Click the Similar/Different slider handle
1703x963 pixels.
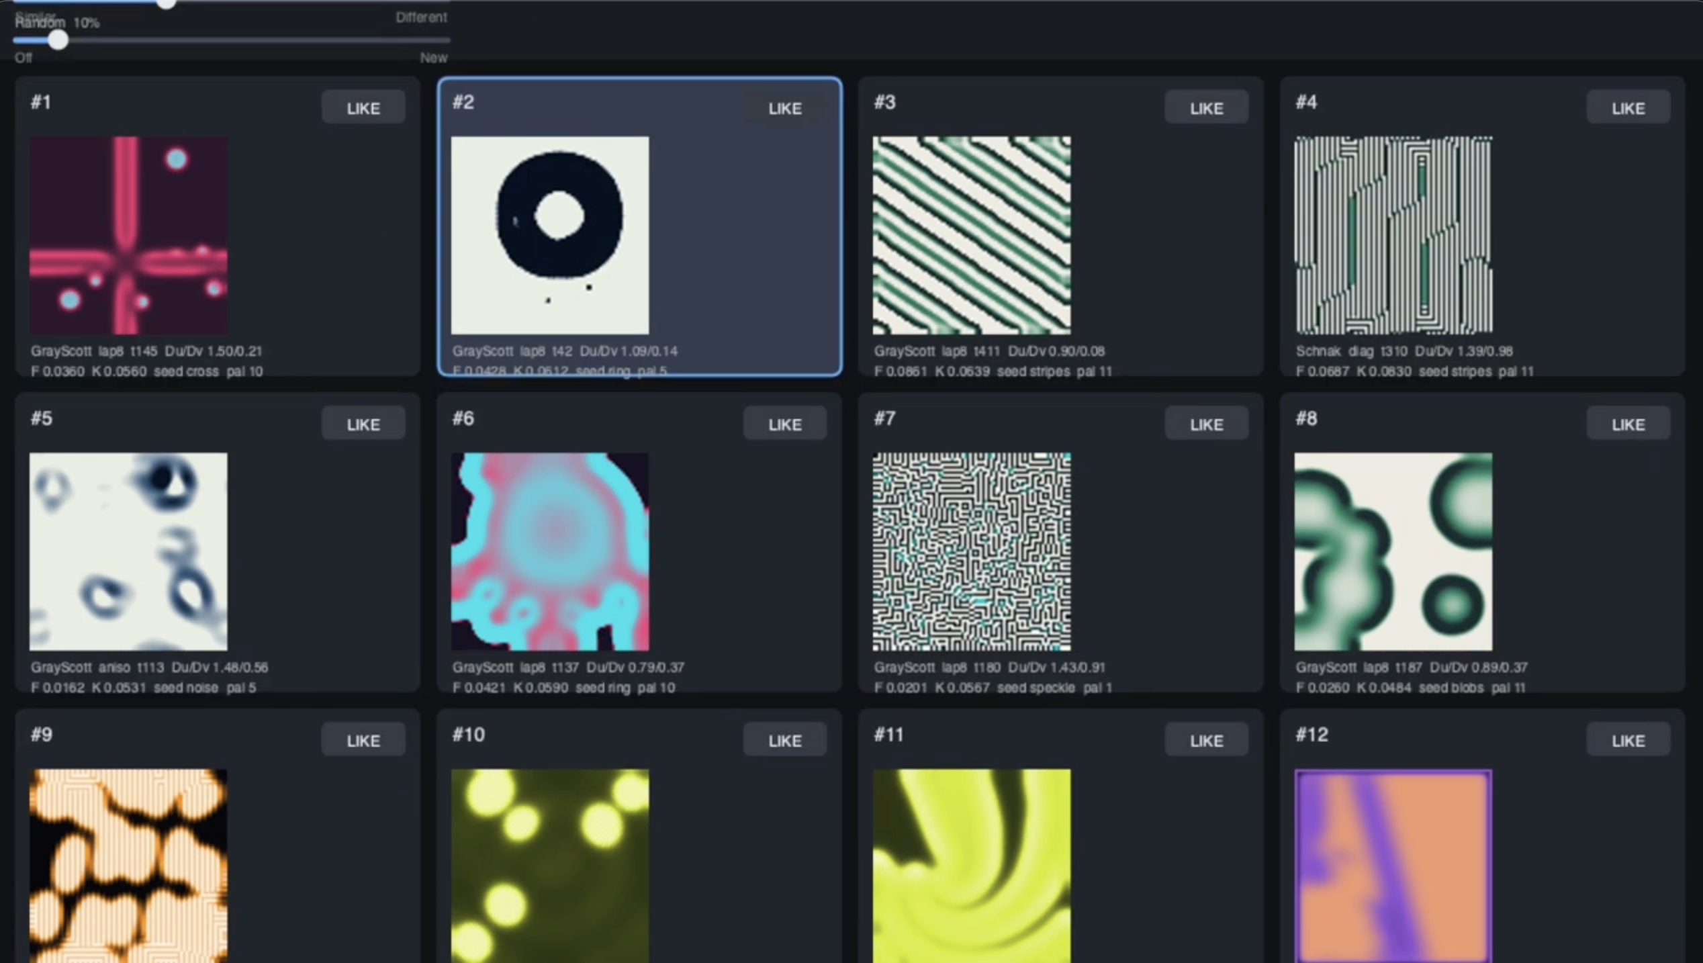click(x=166, y=3)
